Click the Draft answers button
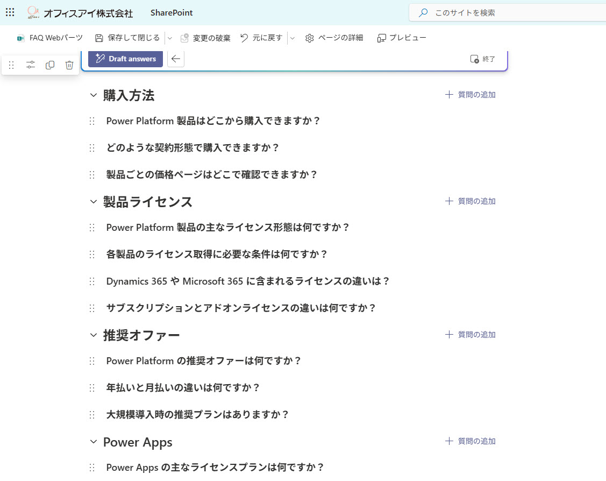 pos(126,59)
